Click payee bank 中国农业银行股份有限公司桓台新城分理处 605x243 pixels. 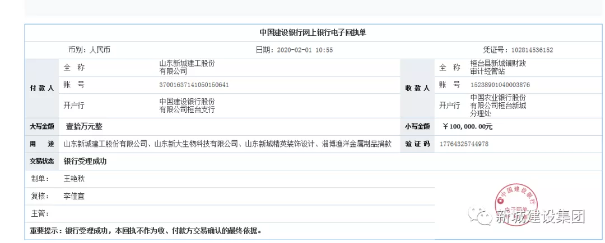click(498, 106)
